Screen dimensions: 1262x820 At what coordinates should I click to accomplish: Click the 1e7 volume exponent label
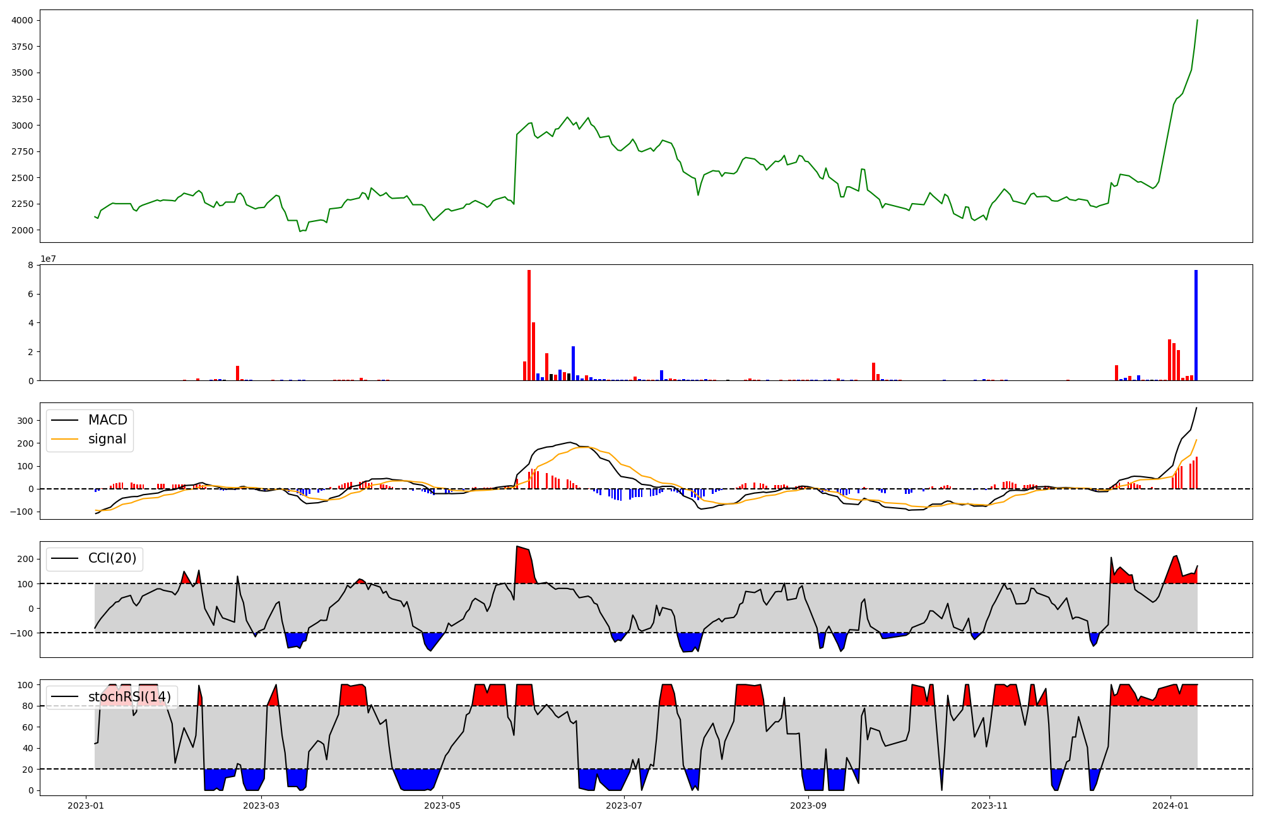click(x=50, y=259)
